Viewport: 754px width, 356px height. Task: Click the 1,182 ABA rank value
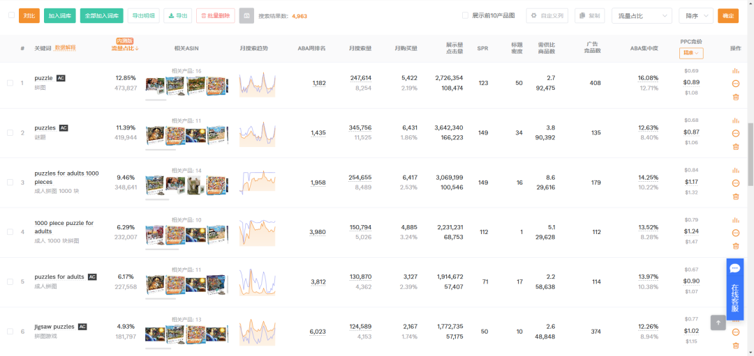click(319, 84)
